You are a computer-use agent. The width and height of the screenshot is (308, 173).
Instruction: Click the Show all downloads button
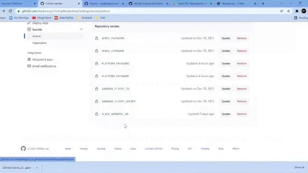click(x=299, y=167)
